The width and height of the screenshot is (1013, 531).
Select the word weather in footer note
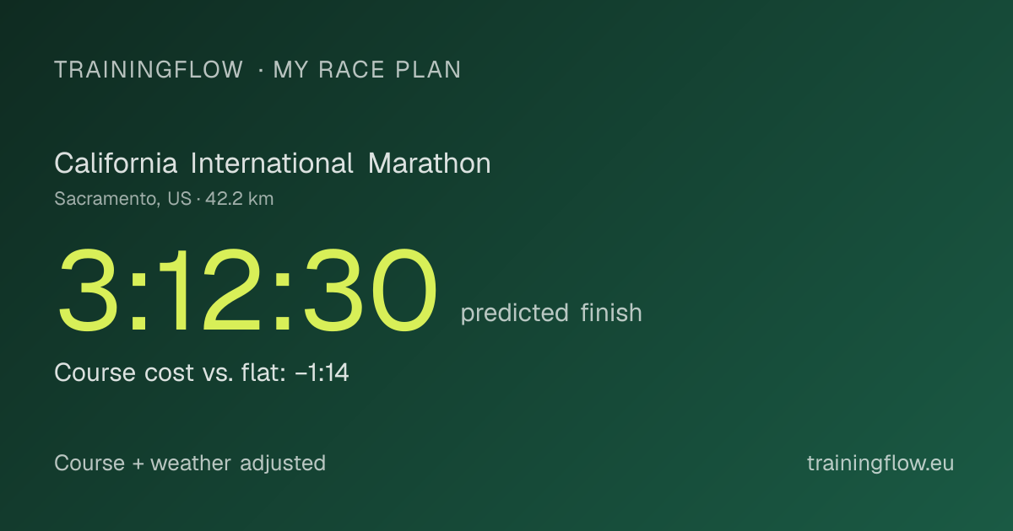pos(191,464)
